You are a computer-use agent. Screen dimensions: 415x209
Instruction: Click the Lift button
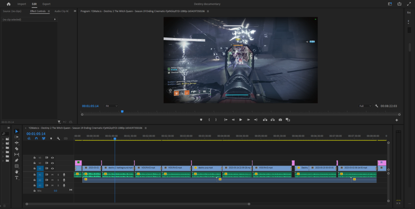click(265, 120)
